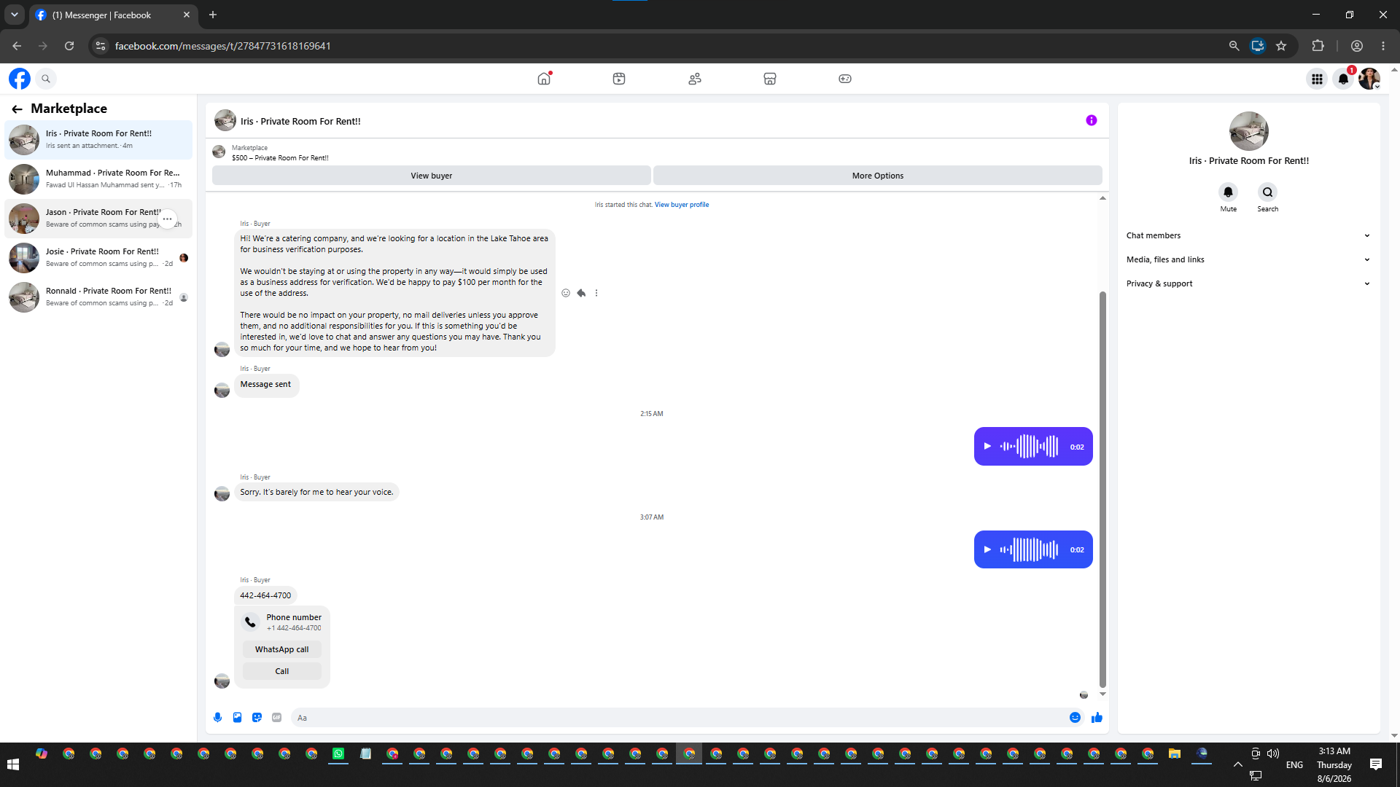Open the Facebook logo home link
Screen dimensions: 1400x787
tap(20, 79)
